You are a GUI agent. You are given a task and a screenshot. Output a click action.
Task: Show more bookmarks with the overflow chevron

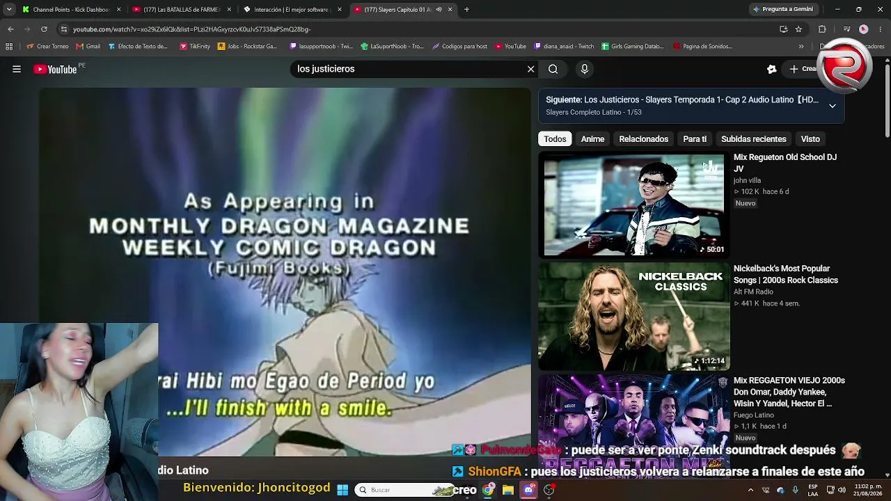(x=801, y=47)
